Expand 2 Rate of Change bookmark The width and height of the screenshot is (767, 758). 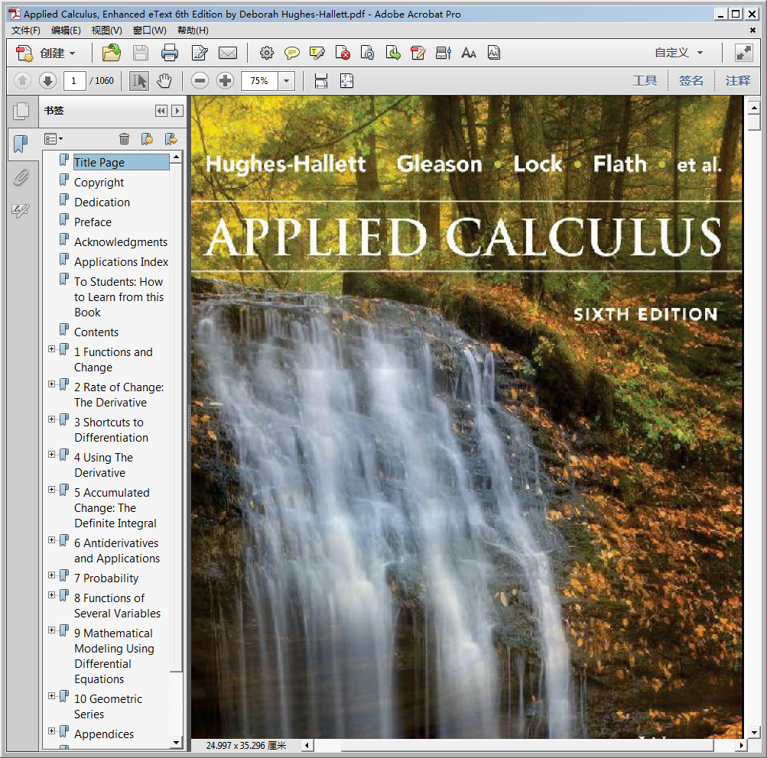tap(51, 384)
